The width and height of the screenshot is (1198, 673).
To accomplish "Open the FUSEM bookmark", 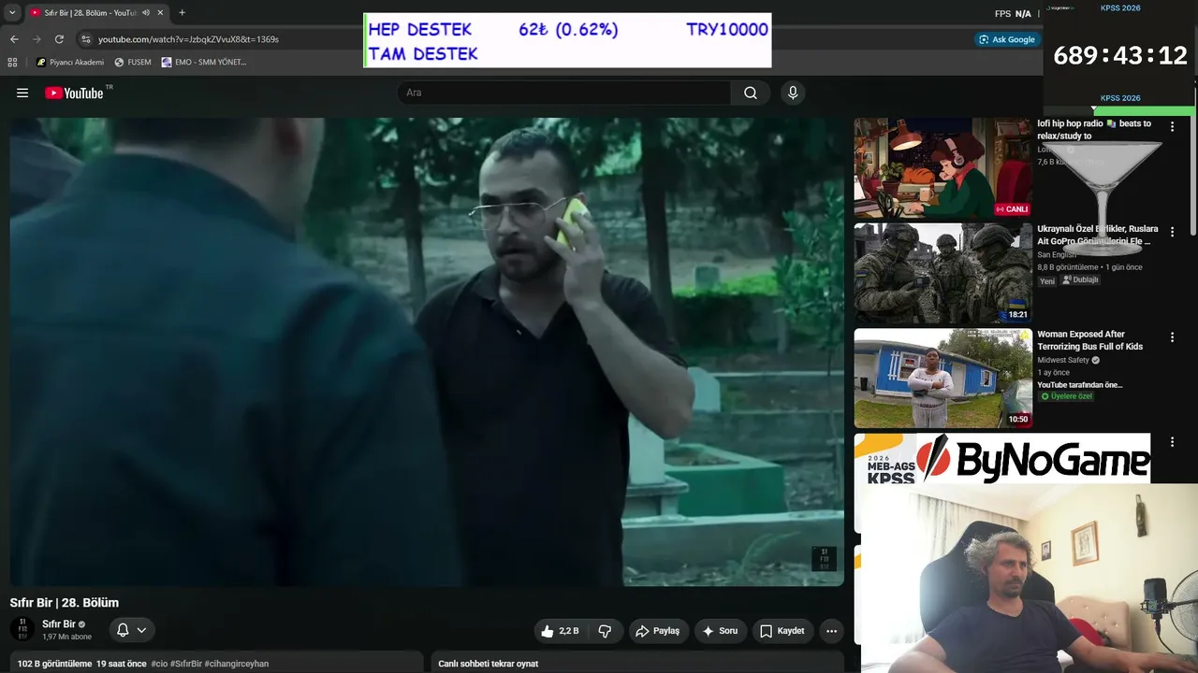I will (133, 63).
